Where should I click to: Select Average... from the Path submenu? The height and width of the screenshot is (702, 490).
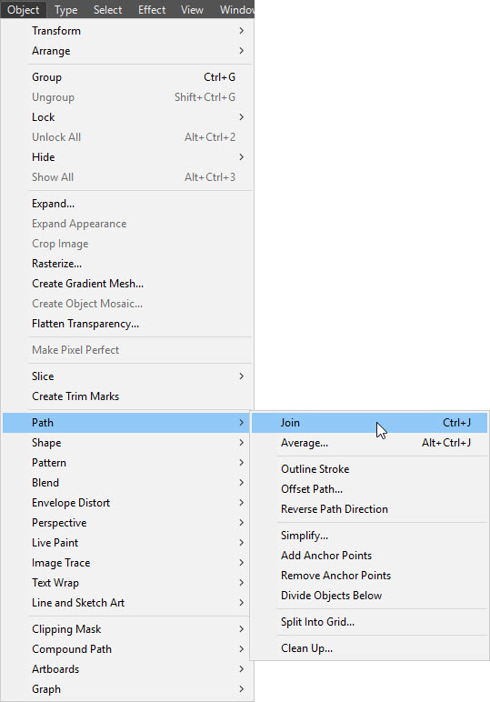[x=369, y=443]
